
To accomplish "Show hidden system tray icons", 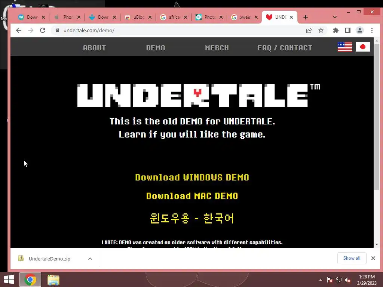I will (x=321, y=280).
